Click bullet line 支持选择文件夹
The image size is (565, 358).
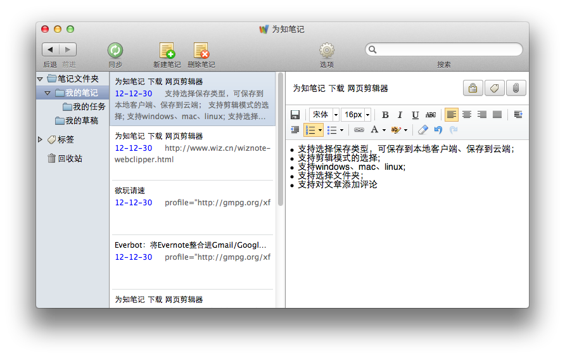331,176
